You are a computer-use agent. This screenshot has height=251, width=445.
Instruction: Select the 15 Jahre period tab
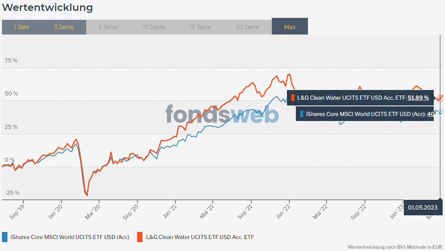pyautogui.click(x=200, y=27)
